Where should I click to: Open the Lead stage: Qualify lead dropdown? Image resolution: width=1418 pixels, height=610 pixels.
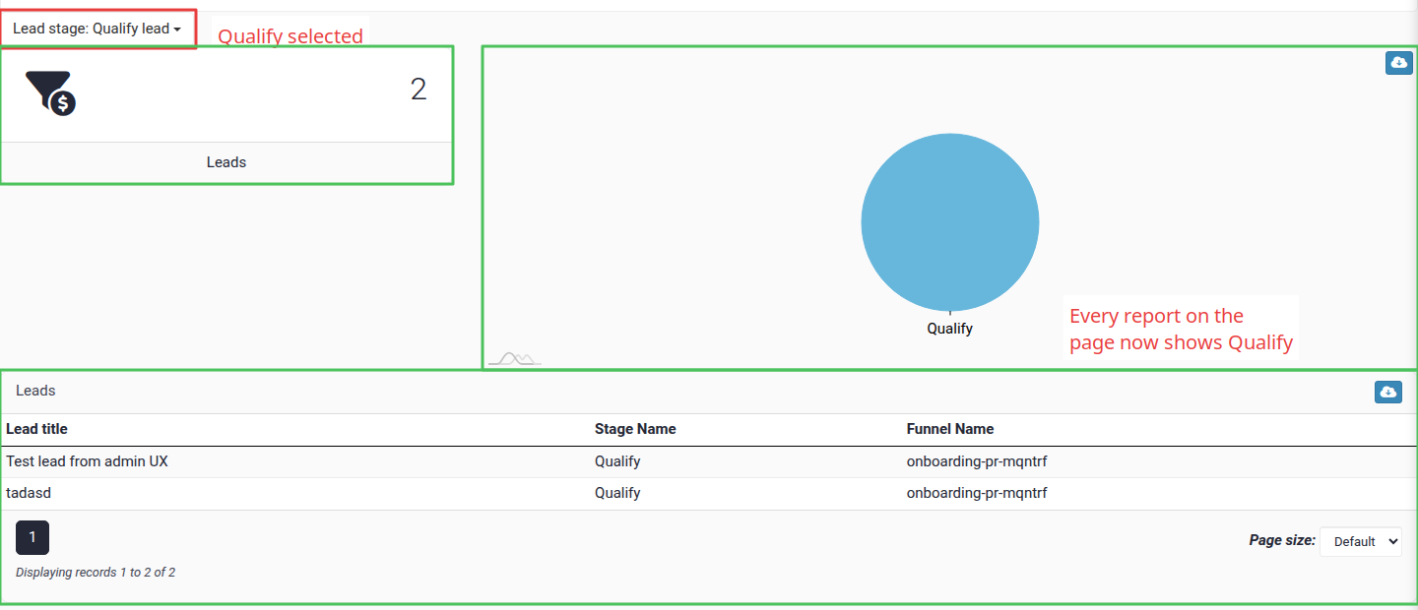click(97, 29)
